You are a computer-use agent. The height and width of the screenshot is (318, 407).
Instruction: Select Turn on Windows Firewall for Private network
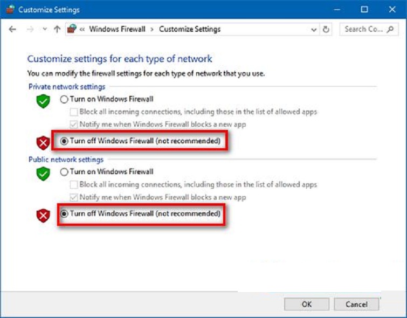(x=65, y=99)
